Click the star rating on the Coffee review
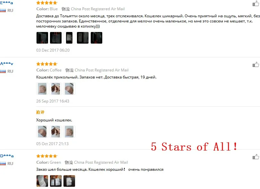Viewport: 260px width, 189px height. pyautogui.click(x=47, y=64)
